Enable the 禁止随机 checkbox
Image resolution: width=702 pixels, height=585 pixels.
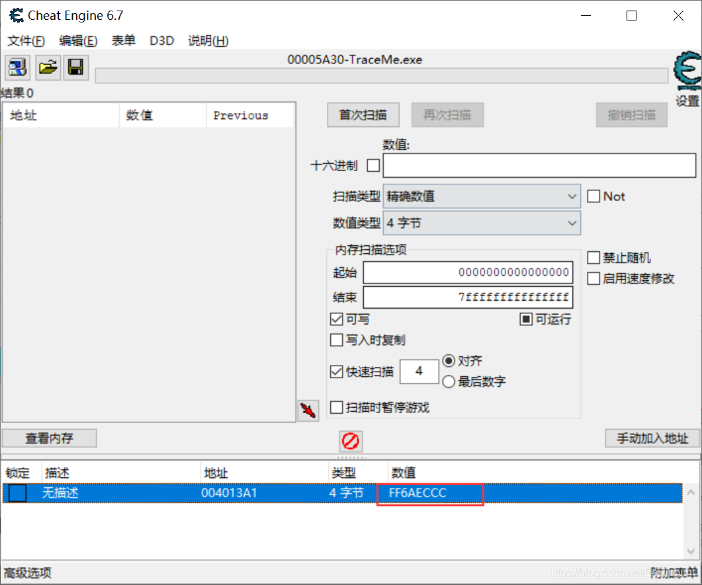593,258
